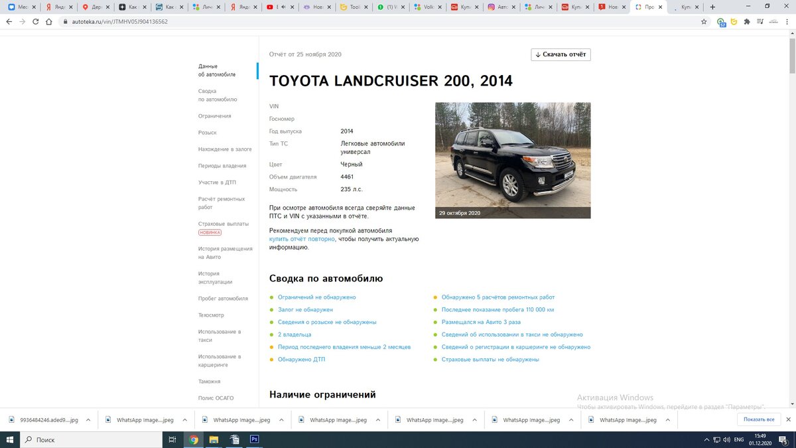Open File Explorer from the taskbar

[214, 439]
